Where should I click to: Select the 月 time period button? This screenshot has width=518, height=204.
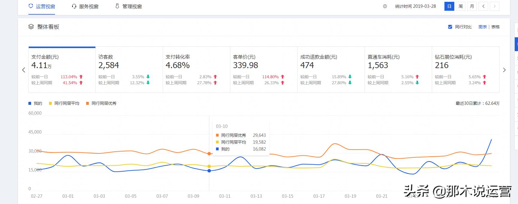tap(472, 6)
